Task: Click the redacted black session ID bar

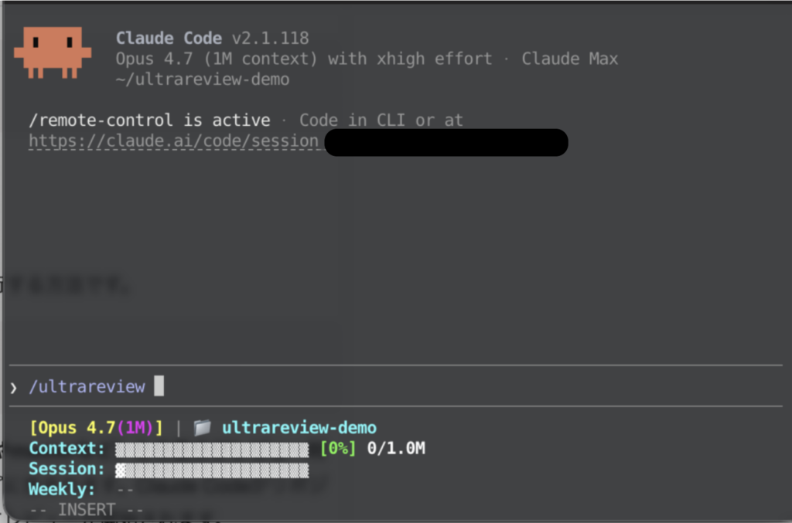Action: (x=445, y=143)
